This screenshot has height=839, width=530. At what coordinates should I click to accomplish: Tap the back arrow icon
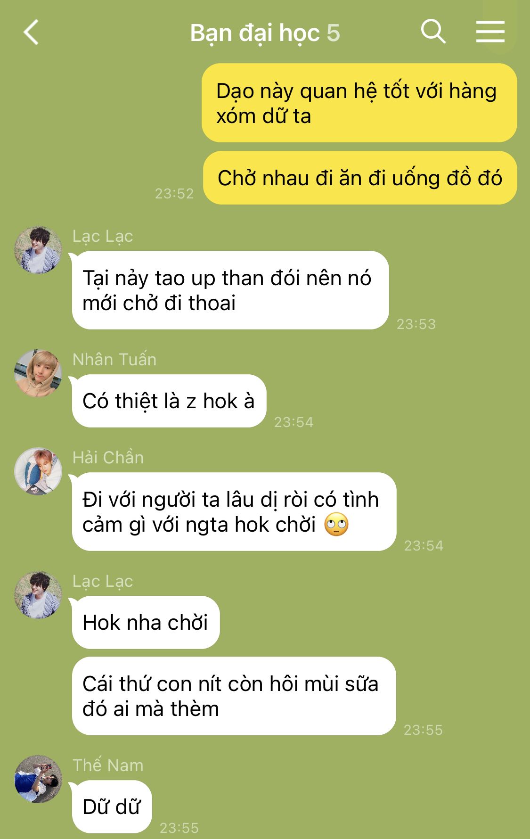[31, 33]
